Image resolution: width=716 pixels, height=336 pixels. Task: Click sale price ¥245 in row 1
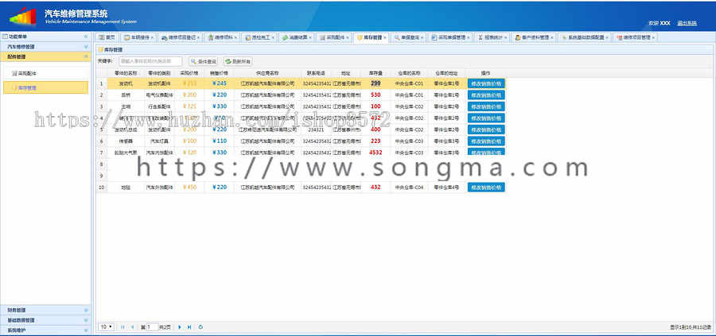[x=220, y=83]
